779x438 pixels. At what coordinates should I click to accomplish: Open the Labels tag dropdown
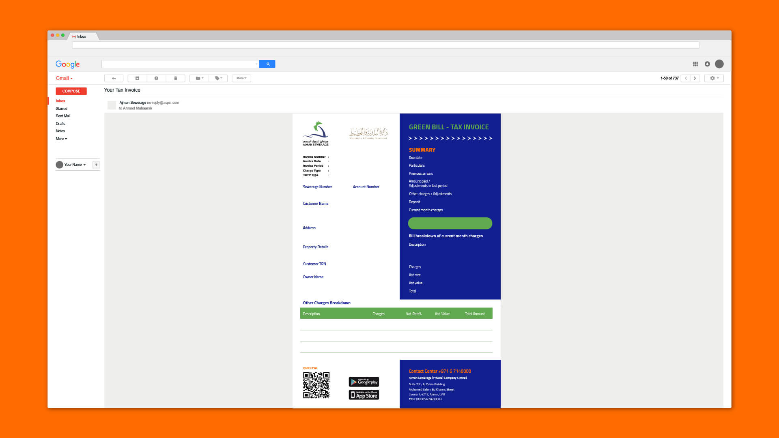click(218, 78)
